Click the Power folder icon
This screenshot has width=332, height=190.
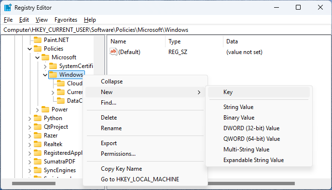(x=45, y=109)
